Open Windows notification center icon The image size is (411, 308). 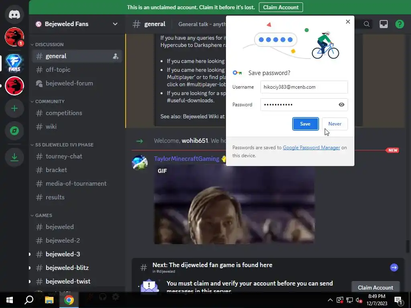click(399, 300)
